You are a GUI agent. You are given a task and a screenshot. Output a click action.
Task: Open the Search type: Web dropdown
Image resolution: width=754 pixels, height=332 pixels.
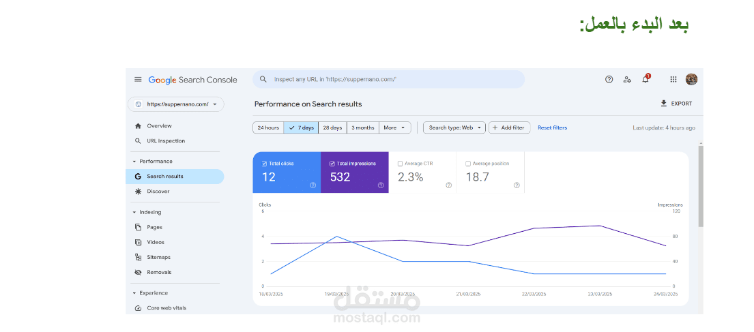(454, 127)
